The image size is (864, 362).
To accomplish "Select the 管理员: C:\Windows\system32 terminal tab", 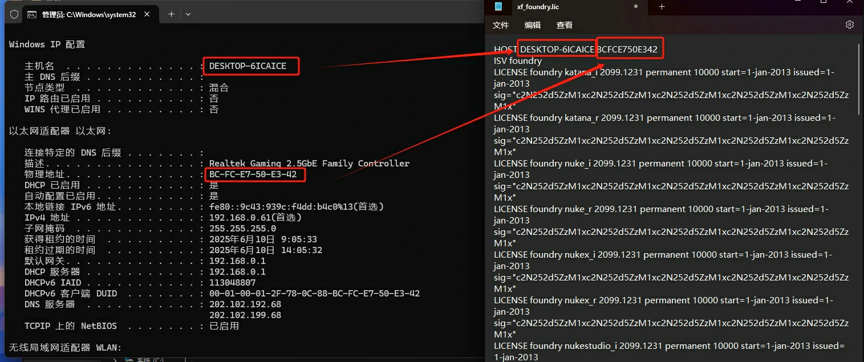I will click(x=91, y=14).
